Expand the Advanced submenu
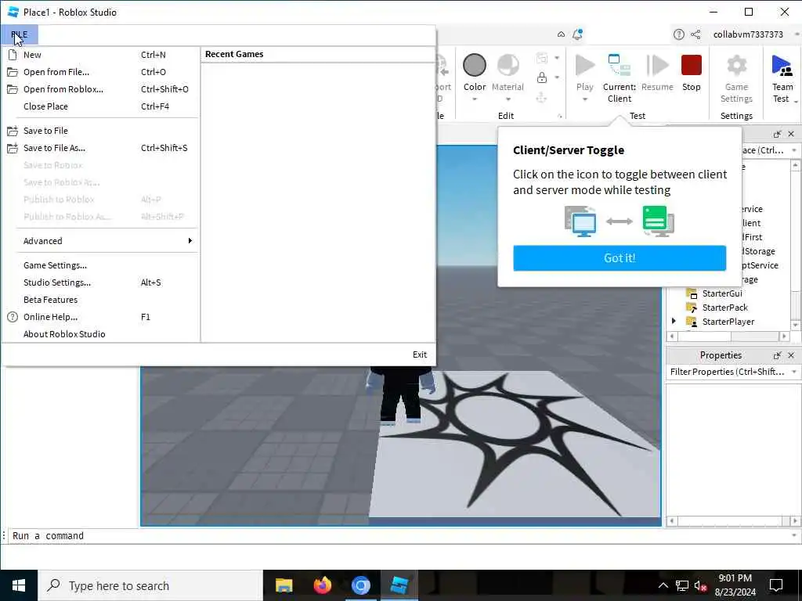The height and width of the screenshot is (601, 802). point(101,241)
